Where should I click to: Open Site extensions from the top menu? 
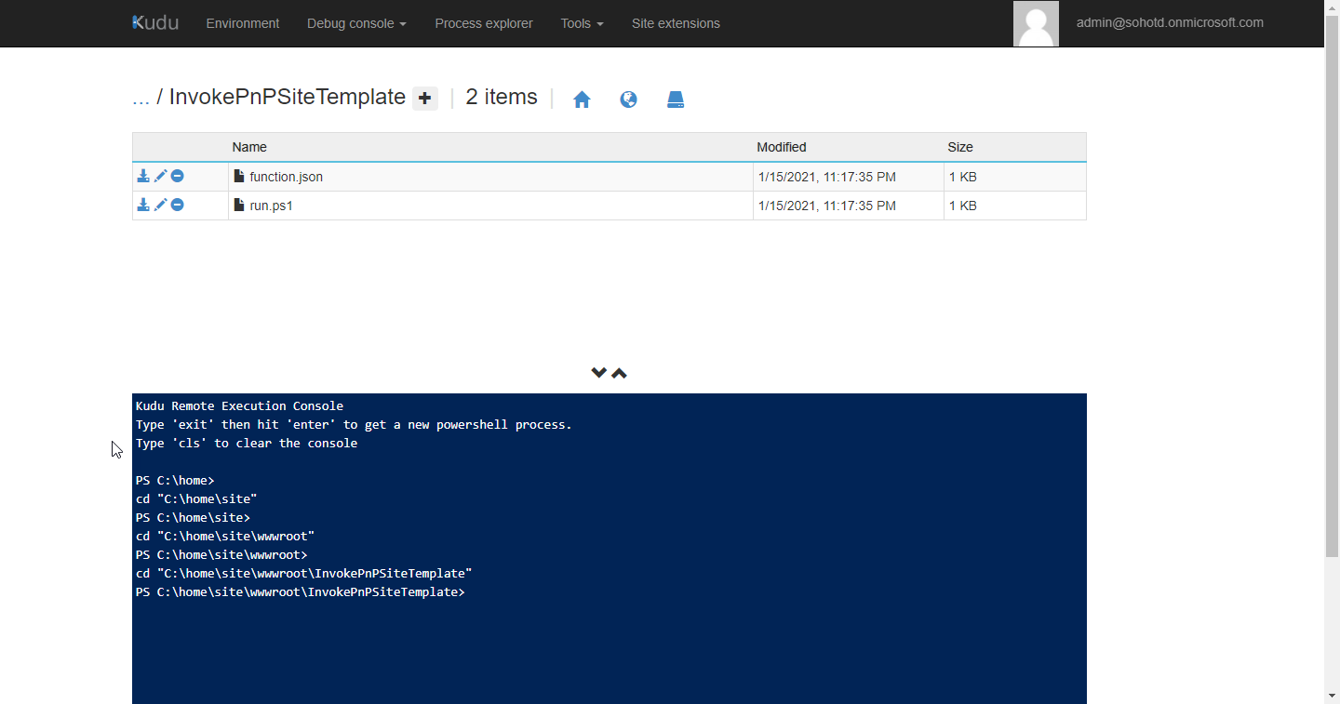(676, 23)
